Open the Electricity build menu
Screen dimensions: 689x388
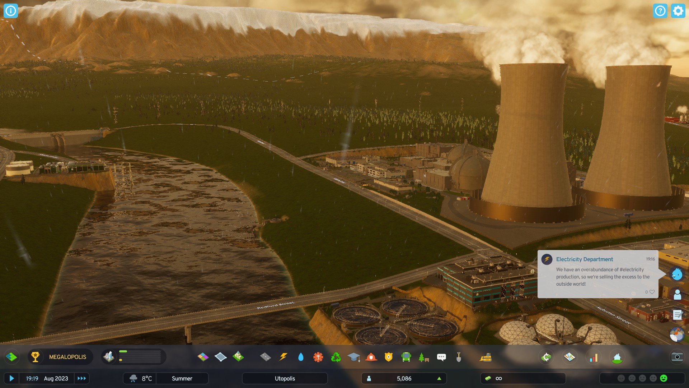click(283, 357)
